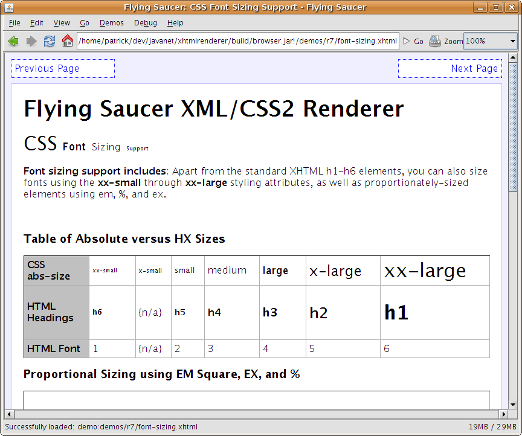Screen dimensions: 522x436
Task: Click the gray Forward arrow icon
Action: [x=31, y=41]
